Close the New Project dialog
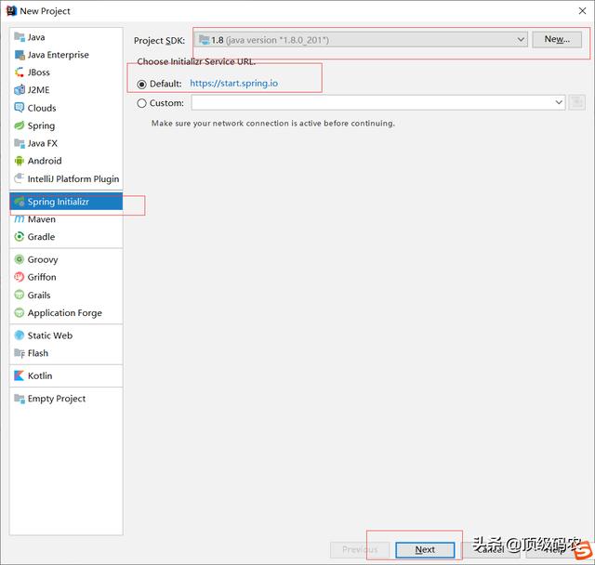Viewport: 595px width, 565px height. coord(583,11)
